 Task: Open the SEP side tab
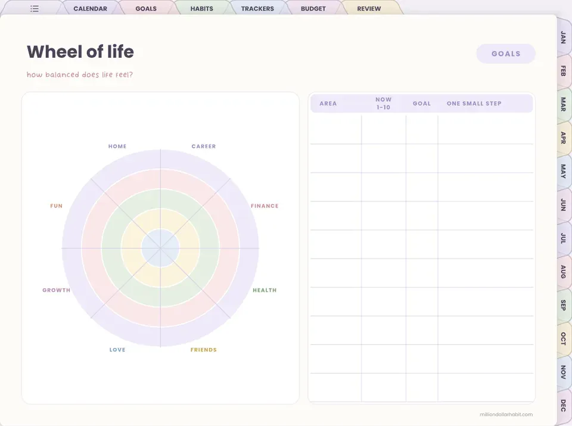click(x=564, y=305)
